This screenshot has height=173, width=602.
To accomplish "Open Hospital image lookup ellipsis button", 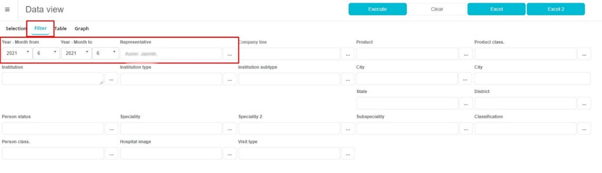I will pyautogui.click(x=229, y=154).
